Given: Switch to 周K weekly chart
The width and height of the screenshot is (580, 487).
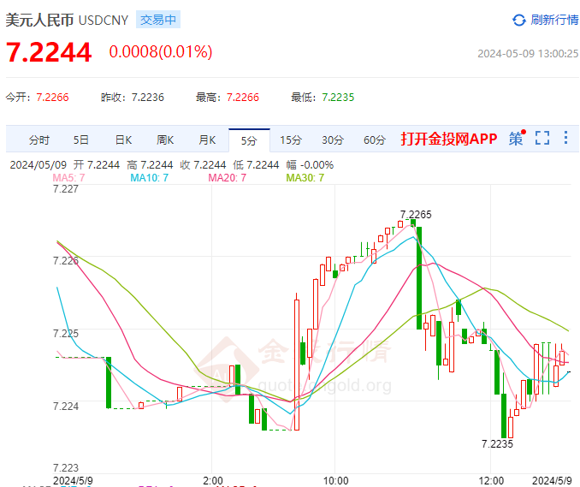Looking at the screenshot, I should 165,140.
